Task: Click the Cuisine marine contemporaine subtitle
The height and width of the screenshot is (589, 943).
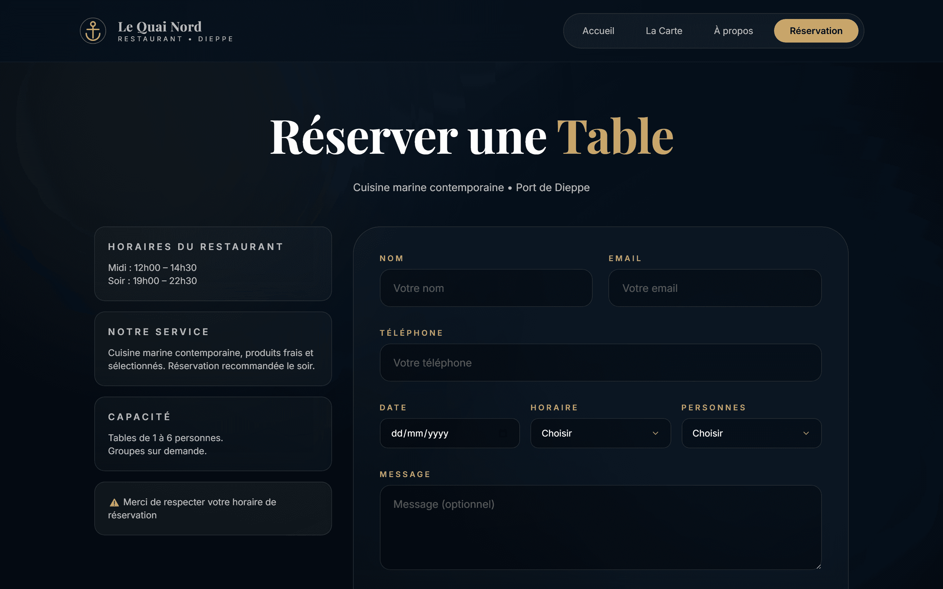Action: [x=471, y=187]
